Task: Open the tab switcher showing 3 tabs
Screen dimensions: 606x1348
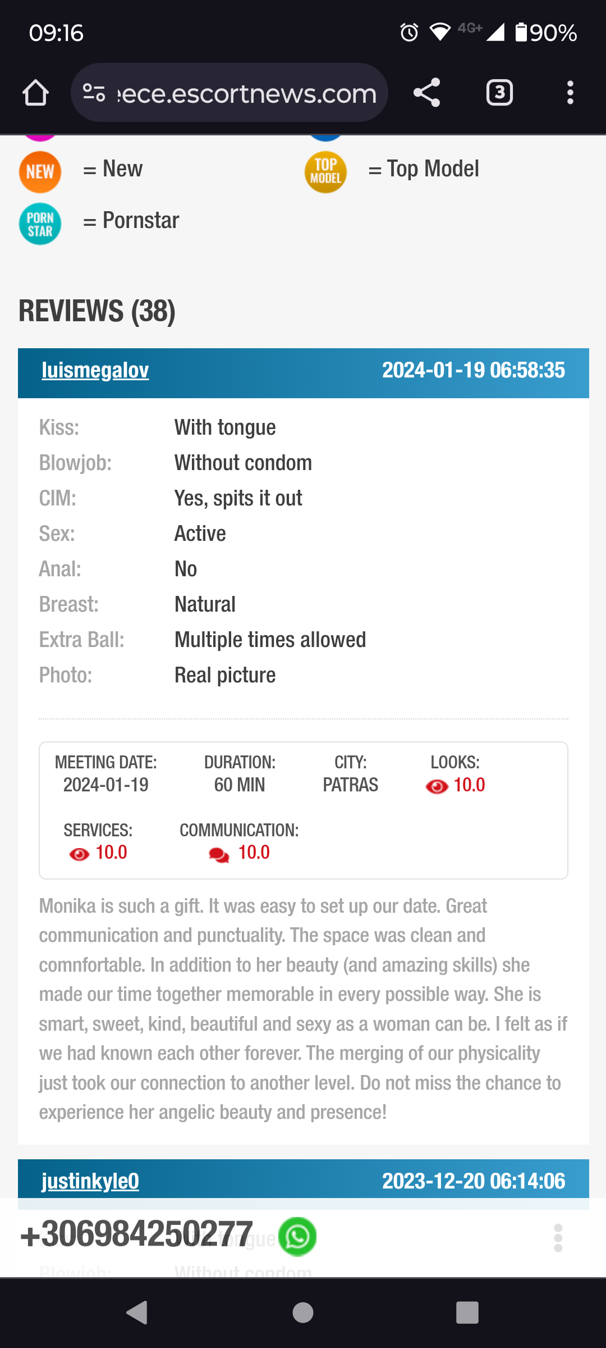Action: [499, 93]
